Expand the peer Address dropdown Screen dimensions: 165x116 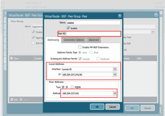pos(115,93)
